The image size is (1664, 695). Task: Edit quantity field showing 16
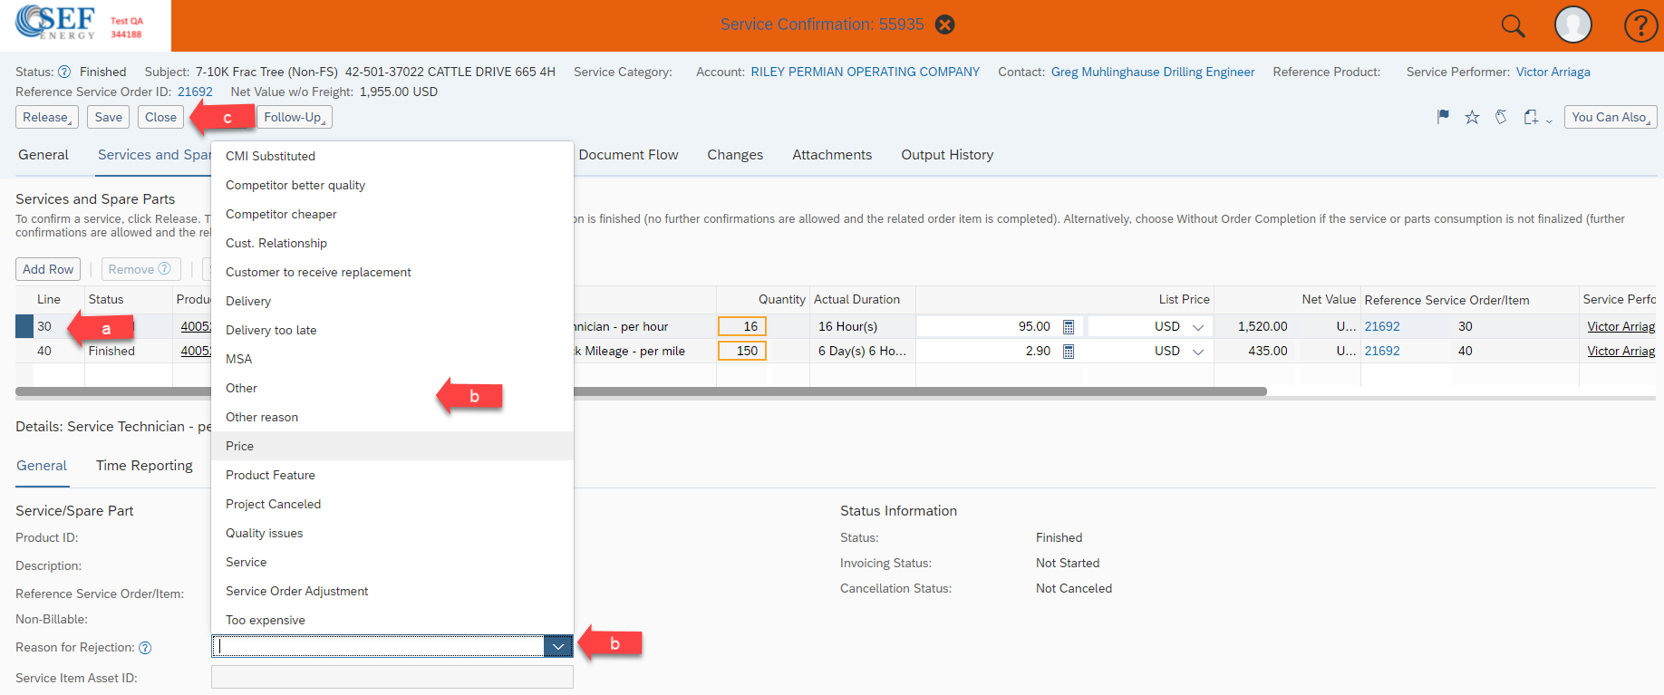pyautogui.click(x=742, y=326)
